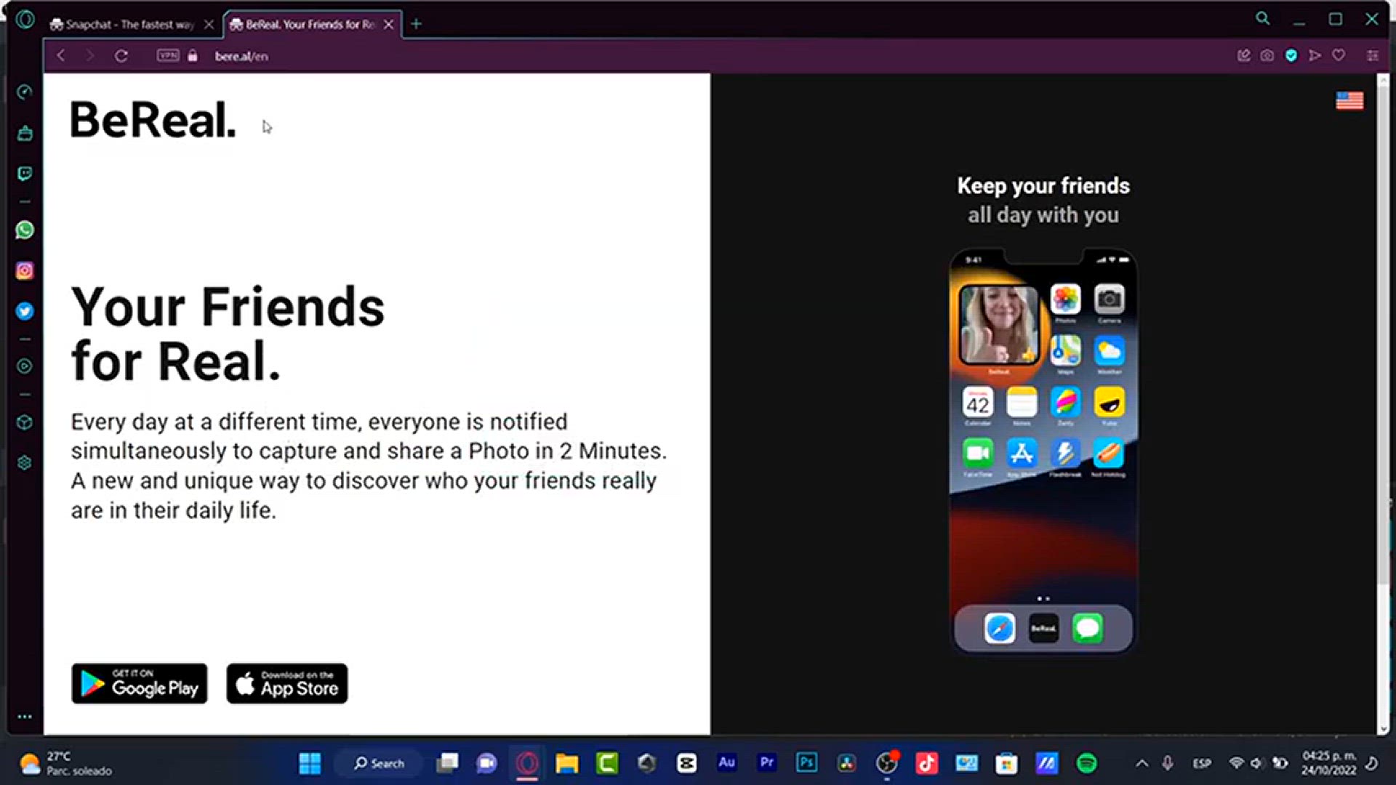
Task: Expand sidebar three-dots menu
Action: [x=25, y=717]
